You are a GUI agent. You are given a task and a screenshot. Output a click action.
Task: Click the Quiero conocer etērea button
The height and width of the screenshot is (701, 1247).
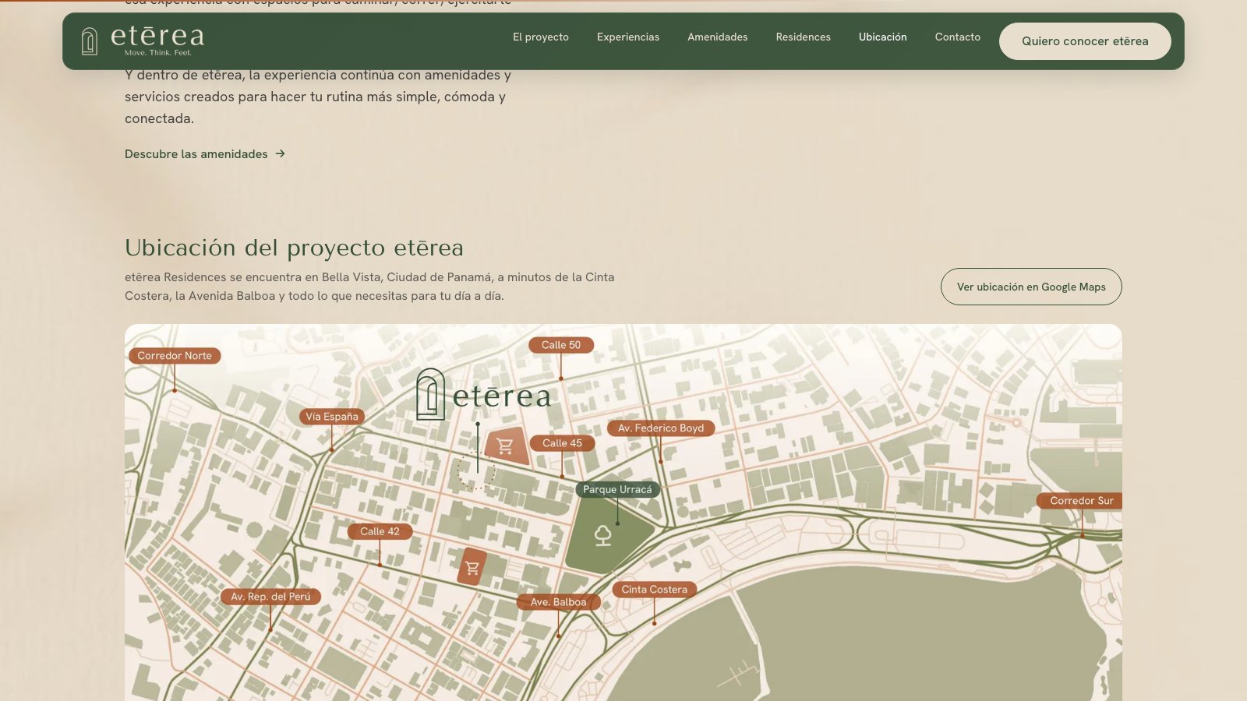coord(1085,41)
